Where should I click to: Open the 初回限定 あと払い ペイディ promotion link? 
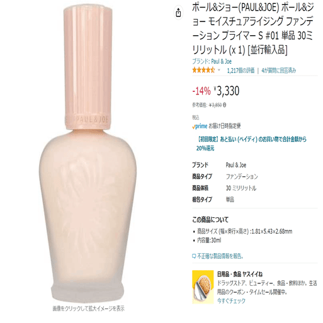251,144
